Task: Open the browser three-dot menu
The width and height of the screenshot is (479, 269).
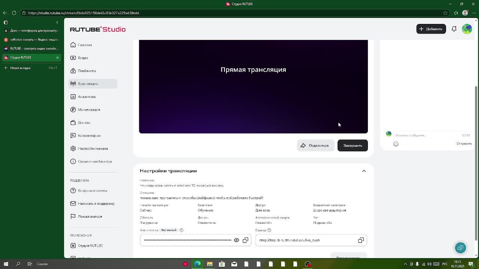Action: tap(474, 13)
